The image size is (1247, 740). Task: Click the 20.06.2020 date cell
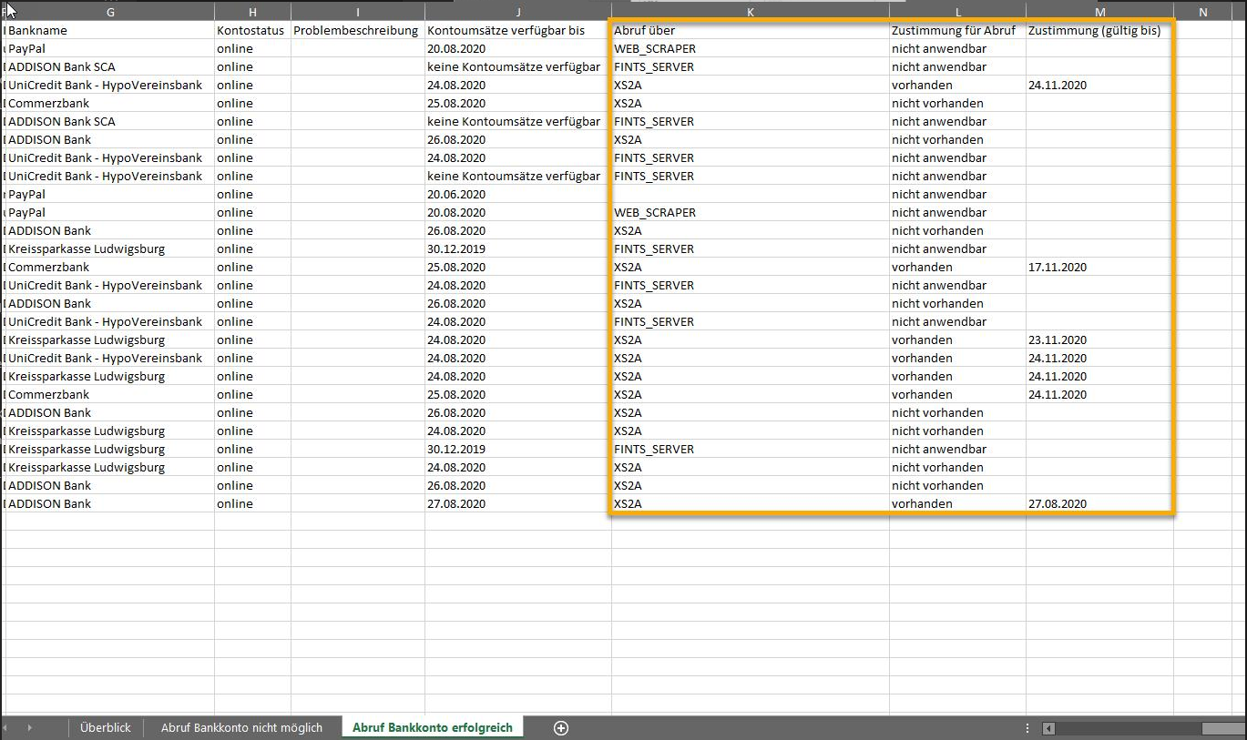[518, 194]
